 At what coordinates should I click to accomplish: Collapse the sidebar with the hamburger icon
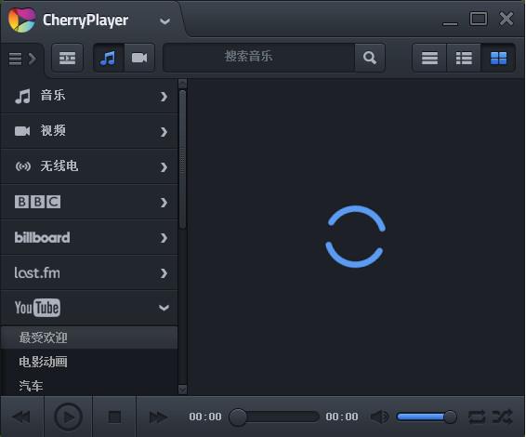(22, 60)
